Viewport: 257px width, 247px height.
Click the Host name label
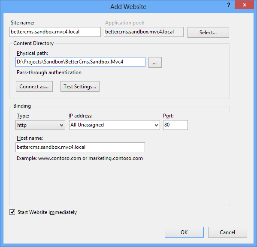[x=30, y=138]
